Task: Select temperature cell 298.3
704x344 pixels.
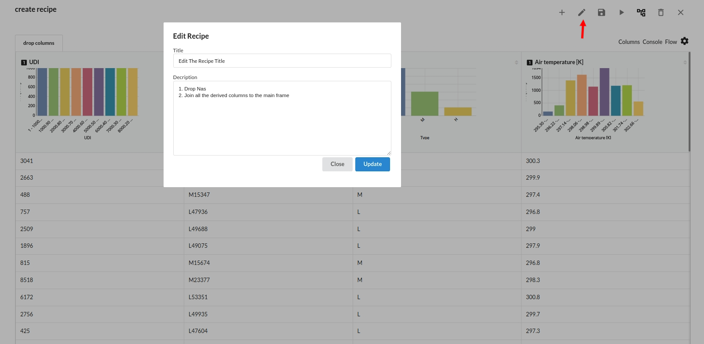Action: (605, 280)
